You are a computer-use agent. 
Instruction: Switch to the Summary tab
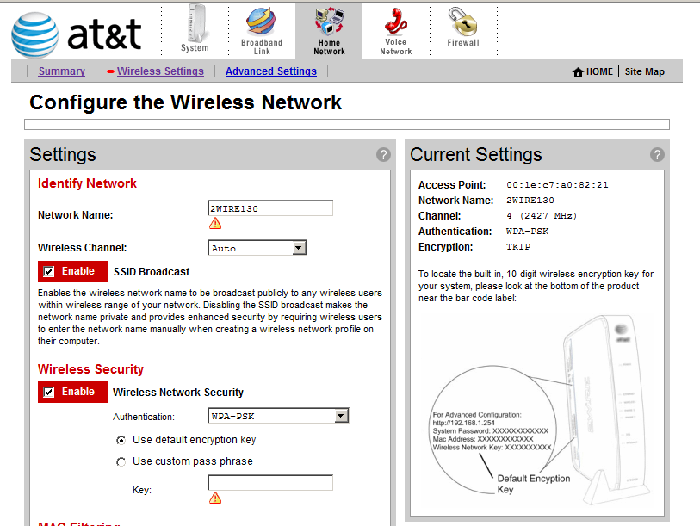pos(61,71)
